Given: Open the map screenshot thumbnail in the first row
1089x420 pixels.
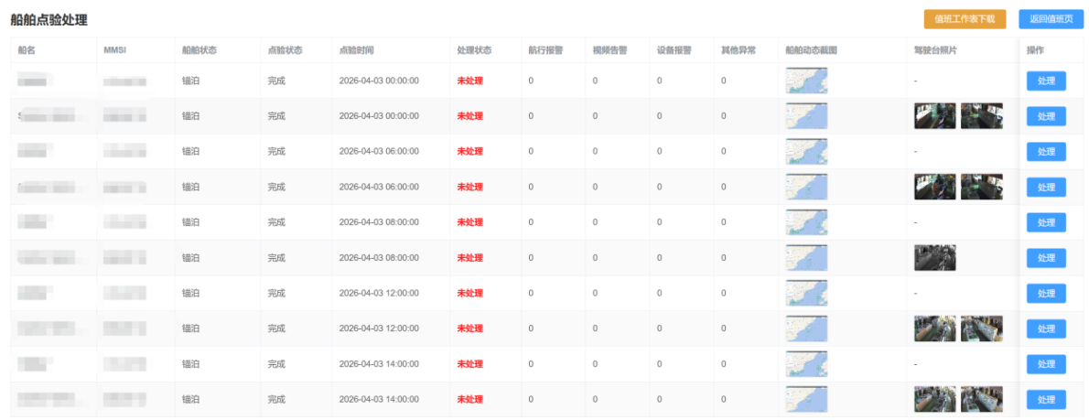Looking at the screenshot, I should 806,81.
